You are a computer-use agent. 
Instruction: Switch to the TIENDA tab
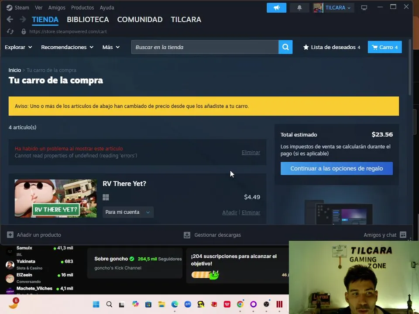pyautogui.click(x=45, y=20)
